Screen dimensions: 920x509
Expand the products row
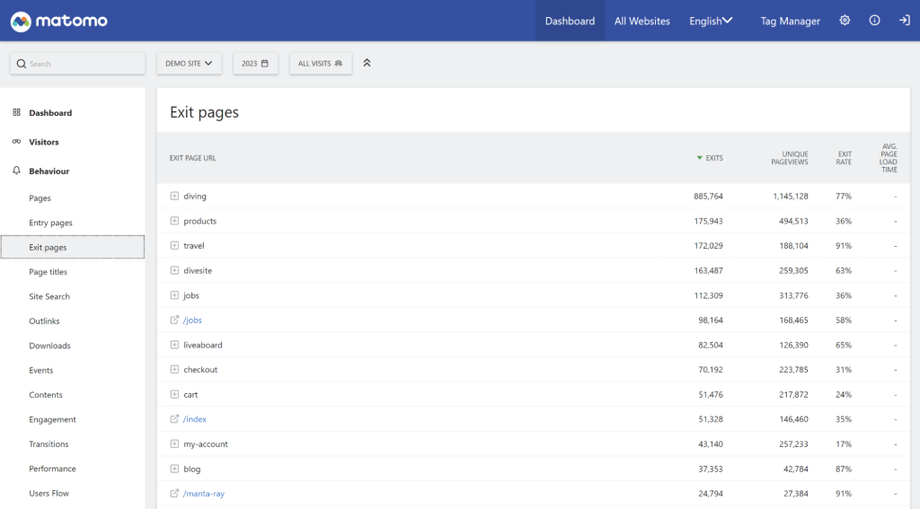pyautogui.click(x=174, y=221)
